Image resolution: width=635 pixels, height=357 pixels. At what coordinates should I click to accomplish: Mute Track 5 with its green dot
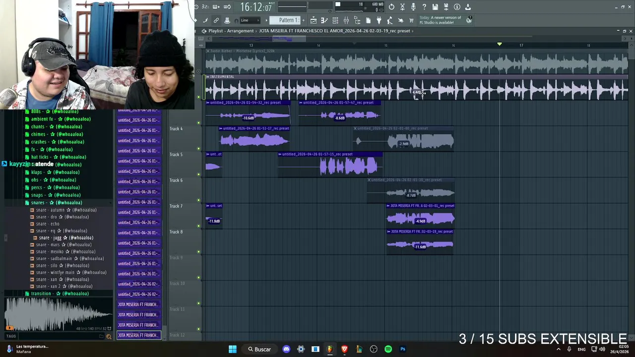199,174
